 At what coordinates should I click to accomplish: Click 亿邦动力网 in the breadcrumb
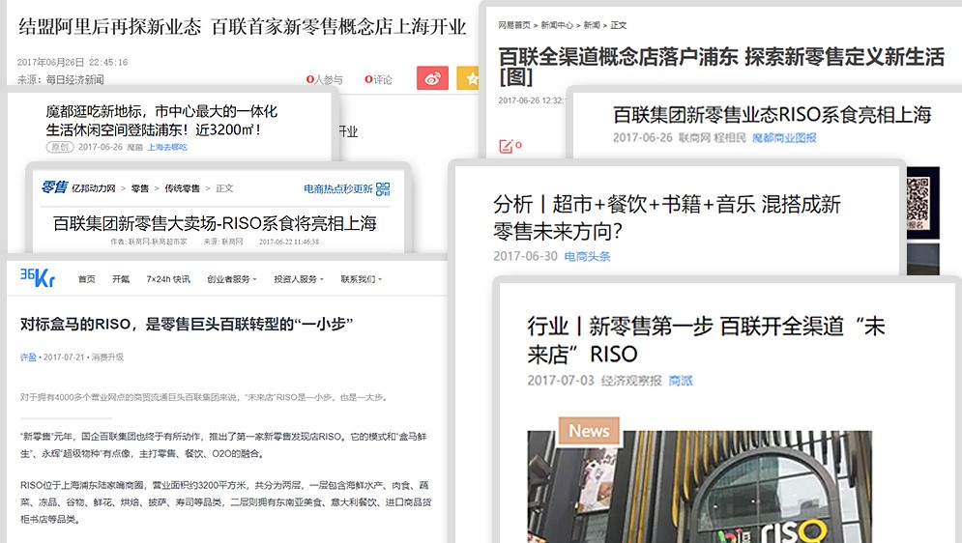click(93, 188)
